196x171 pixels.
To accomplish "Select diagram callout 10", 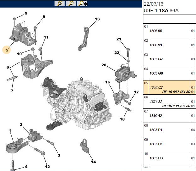I will click(19, 54).
